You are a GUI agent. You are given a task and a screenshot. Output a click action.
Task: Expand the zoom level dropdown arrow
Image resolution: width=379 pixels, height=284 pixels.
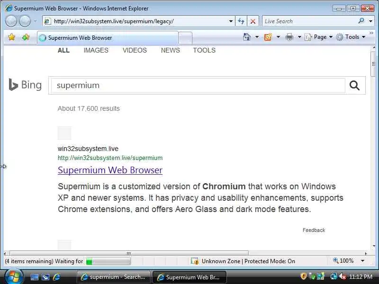tap(362, 261)
